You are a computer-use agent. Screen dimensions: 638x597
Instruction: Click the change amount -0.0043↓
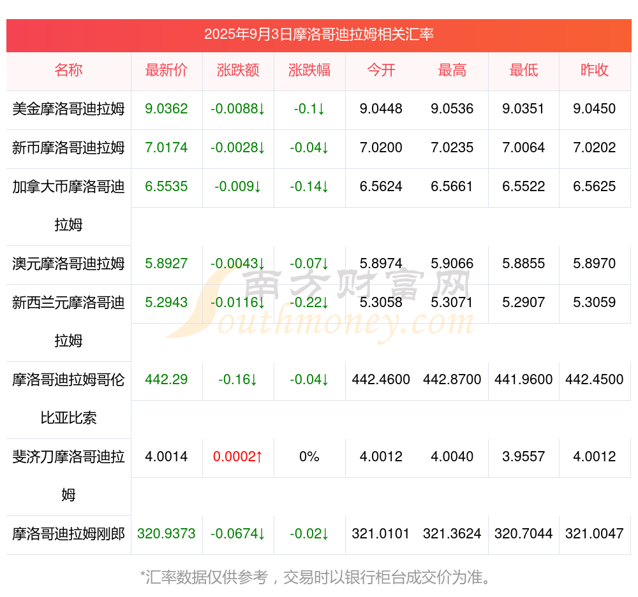(x=238, y=264)
